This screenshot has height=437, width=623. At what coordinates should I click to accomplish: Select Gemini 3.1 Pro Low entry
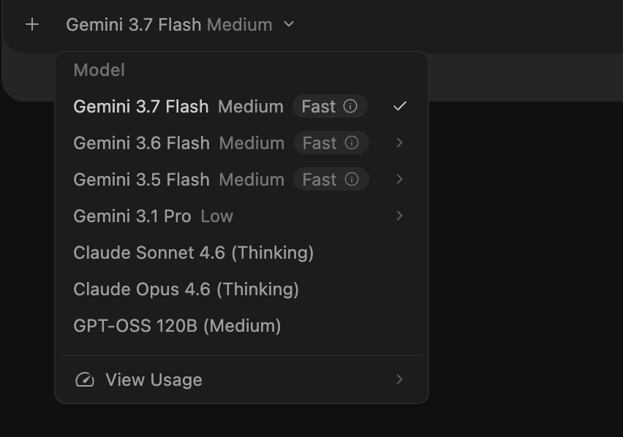click(241, 216)
